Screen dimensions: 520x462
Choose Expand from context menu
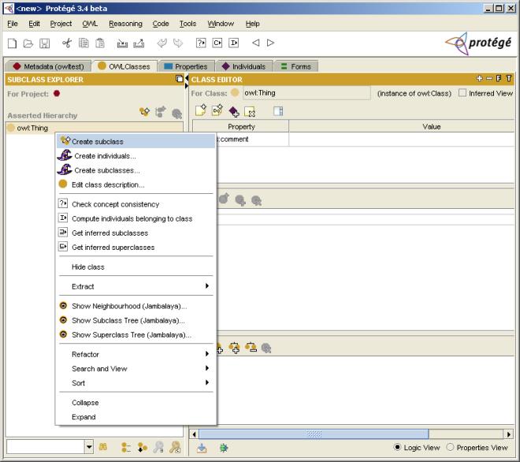pos(136,417)
